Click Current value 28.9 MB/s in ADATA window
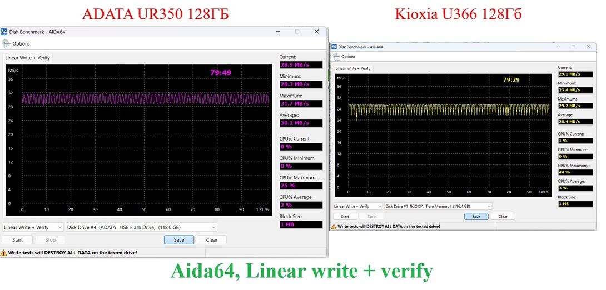The height and width of the screenshot is (290, 606). [301, 65]
